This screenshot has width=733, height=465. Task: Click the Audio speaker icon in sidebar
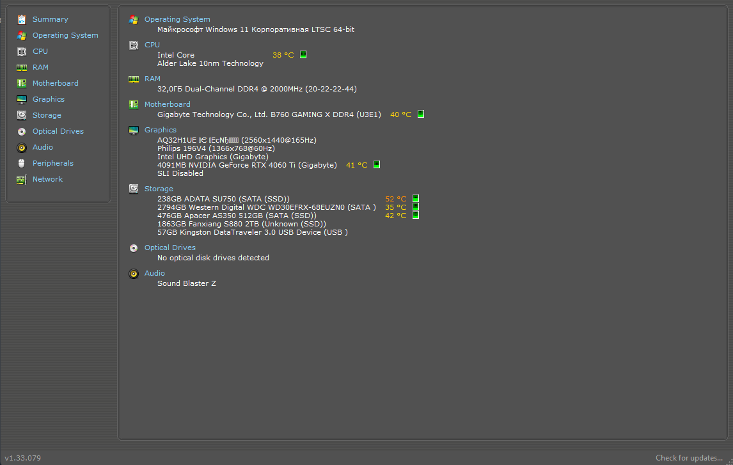[22, 147]
